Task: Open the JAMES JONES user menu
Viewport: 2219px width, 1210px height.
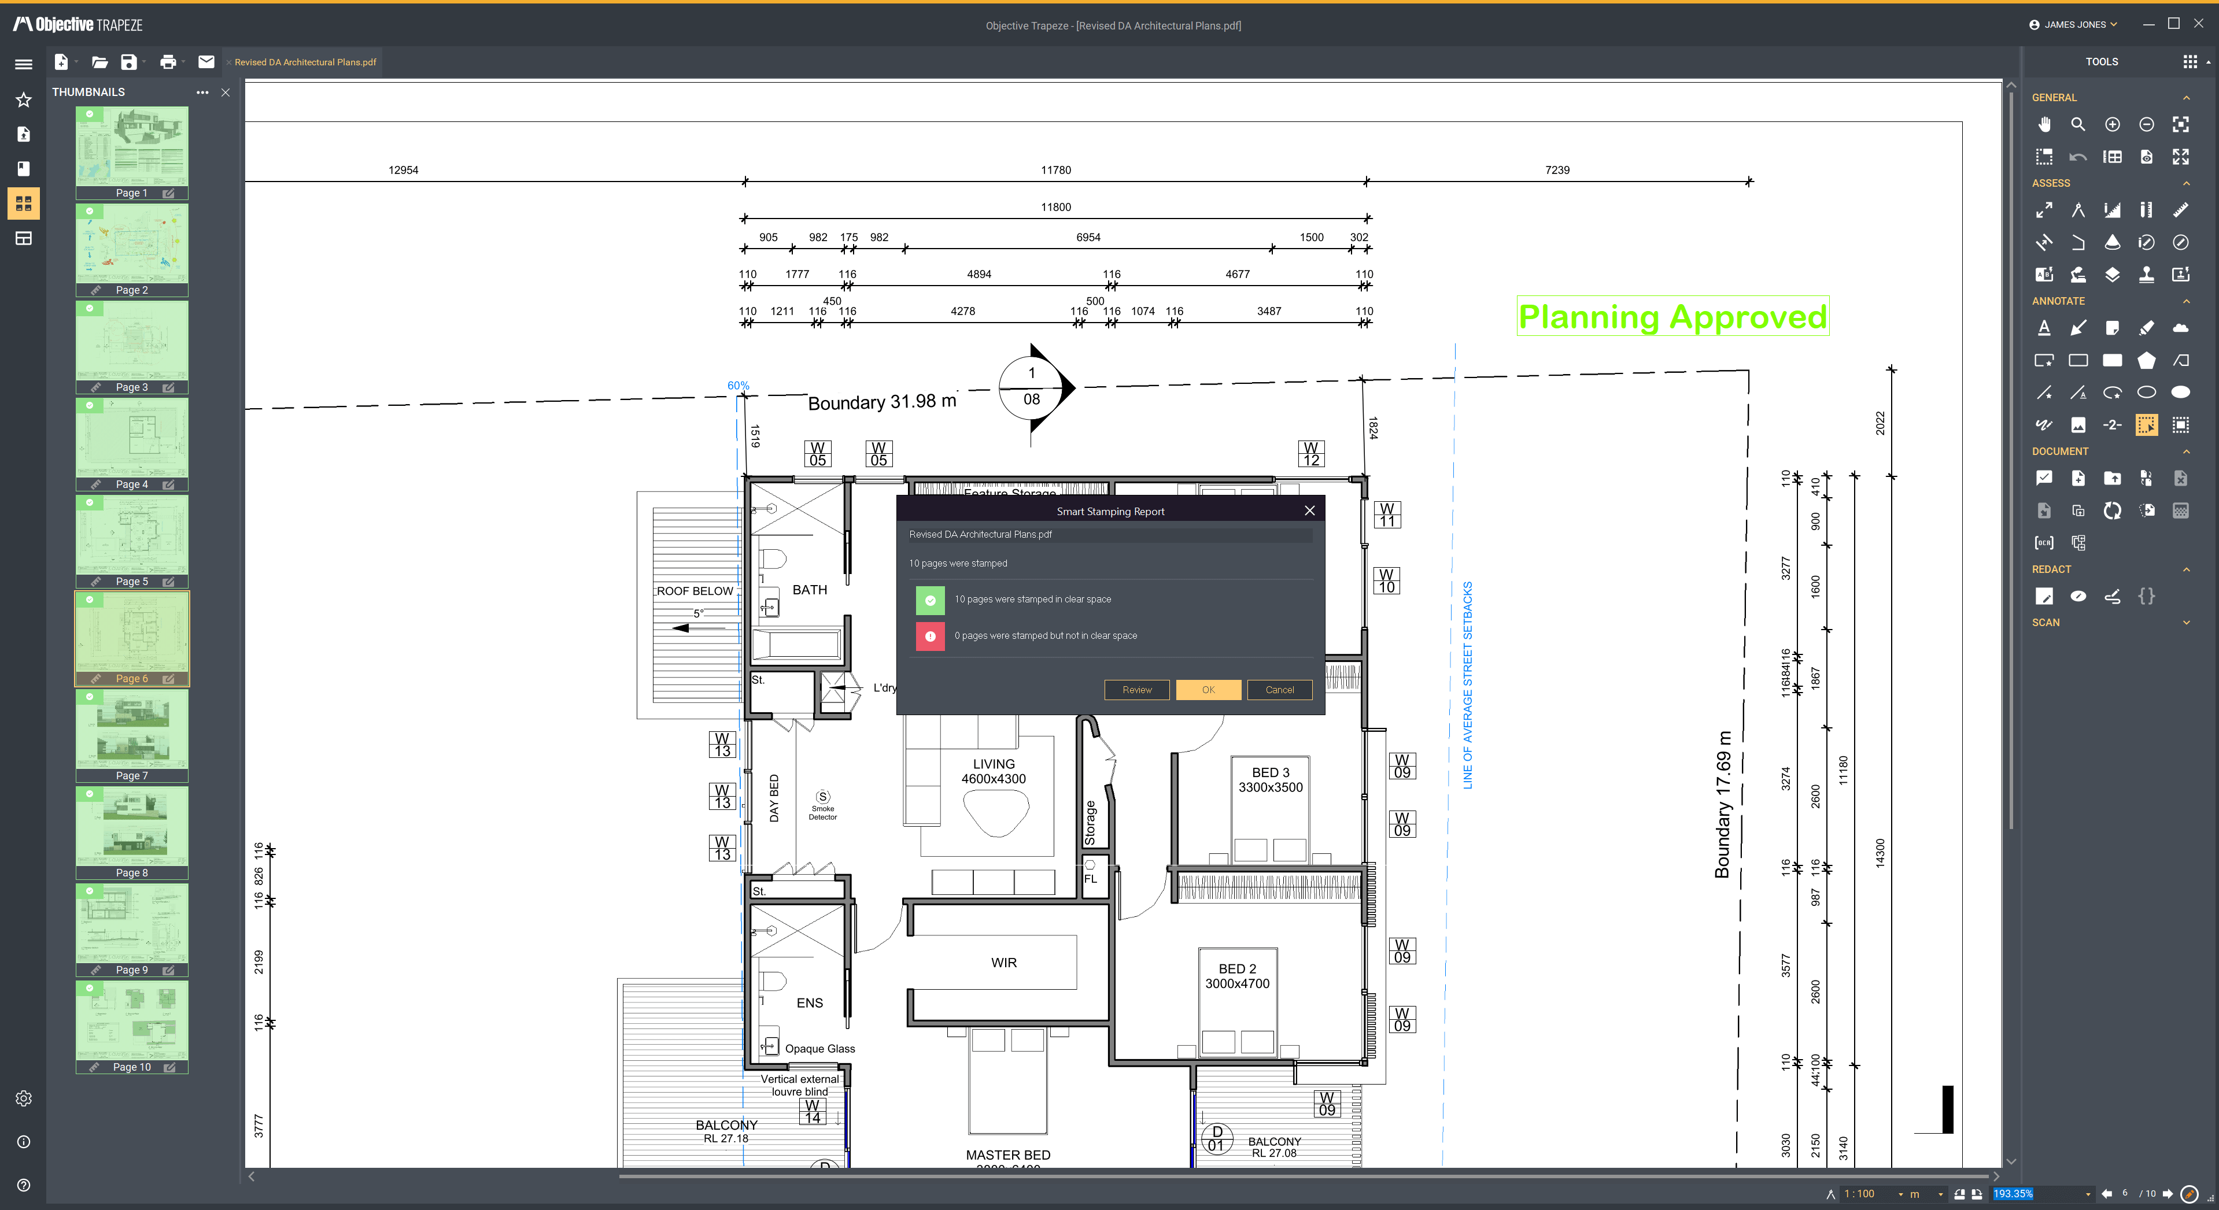Action: point(2074,24)
